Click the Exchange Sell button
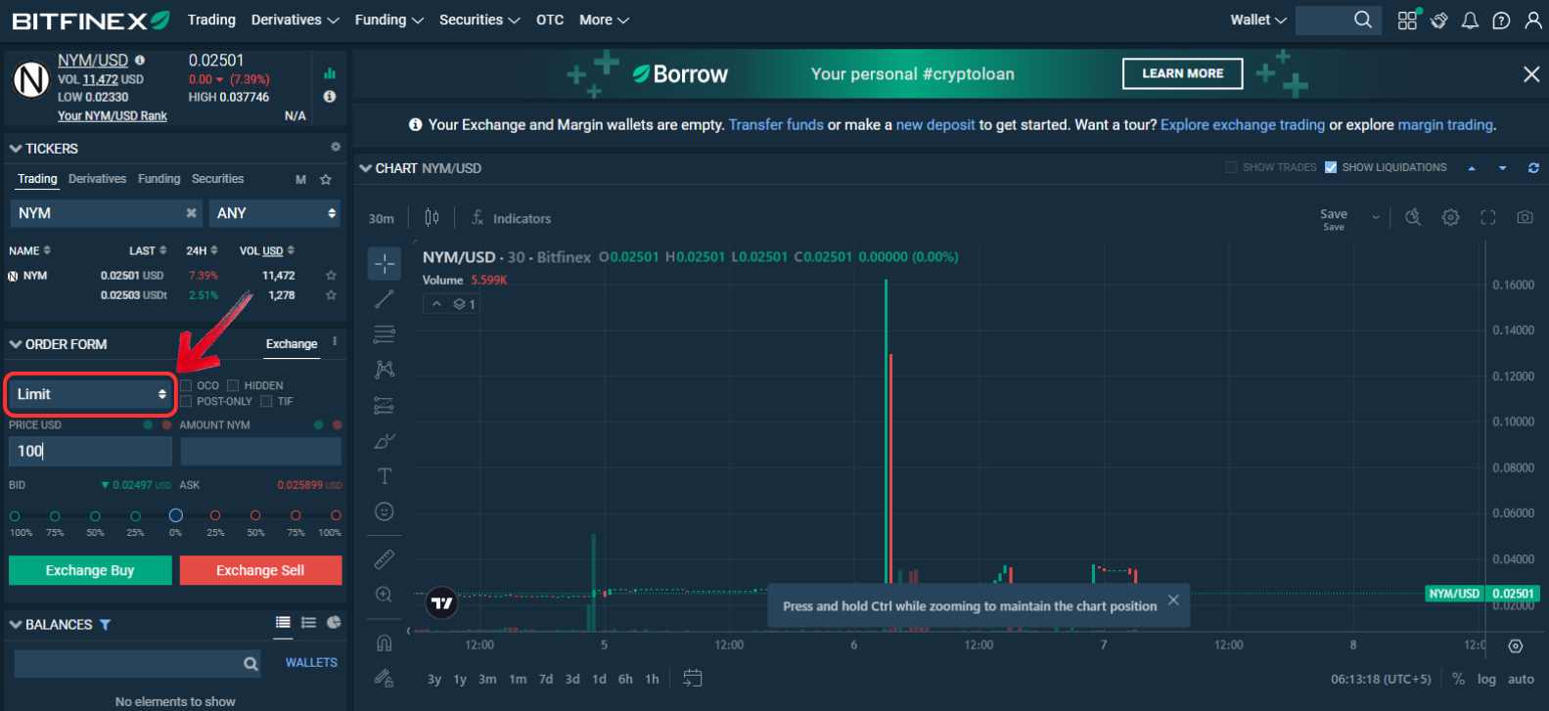Viewport: 1549px width, 711px height. [x=260, y=570]
